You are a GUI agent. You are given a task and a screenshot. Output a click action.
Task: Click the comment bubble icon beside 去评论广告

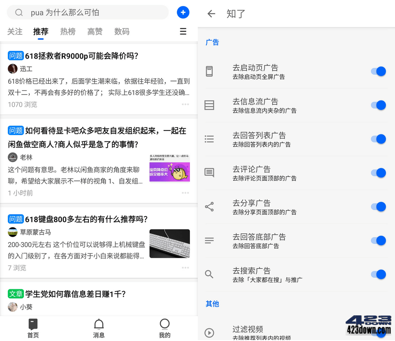(209, 173)
